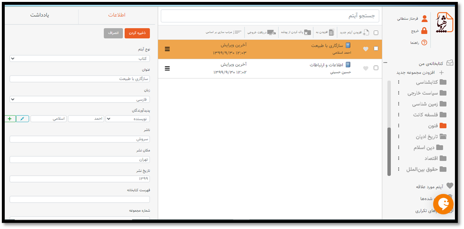
Task: Click the export output icon (دریافت خروجی)
Action: point(271,32)
